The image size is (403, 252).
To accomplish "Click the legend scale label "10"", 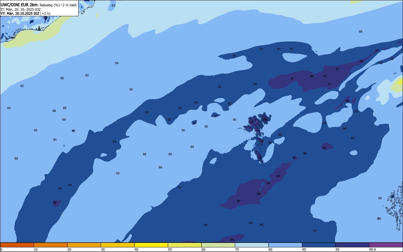I will click(x=36, y=249).
